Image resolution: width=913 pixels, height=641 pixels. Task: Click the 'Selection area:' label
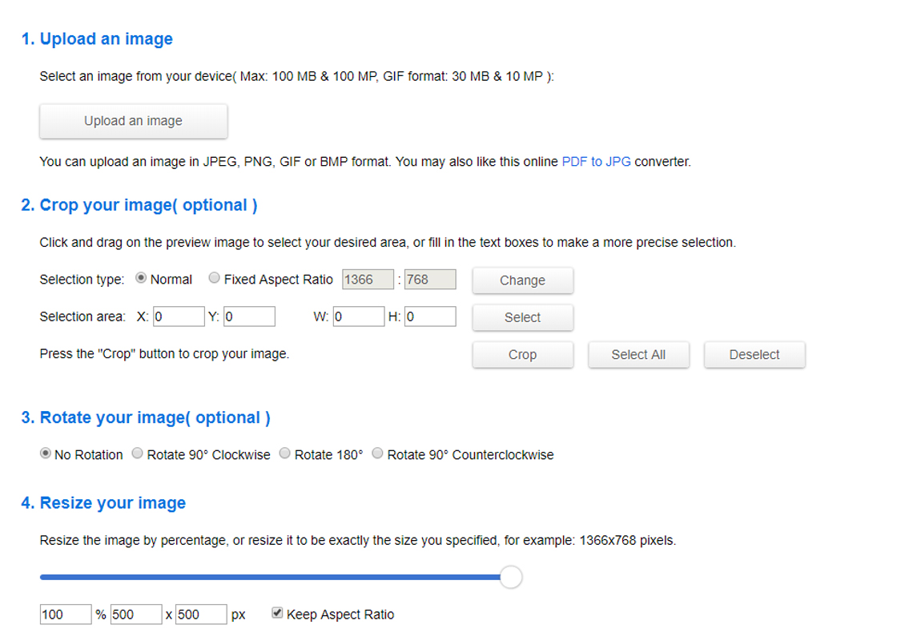pyautogui.click(x=82, y=317)
